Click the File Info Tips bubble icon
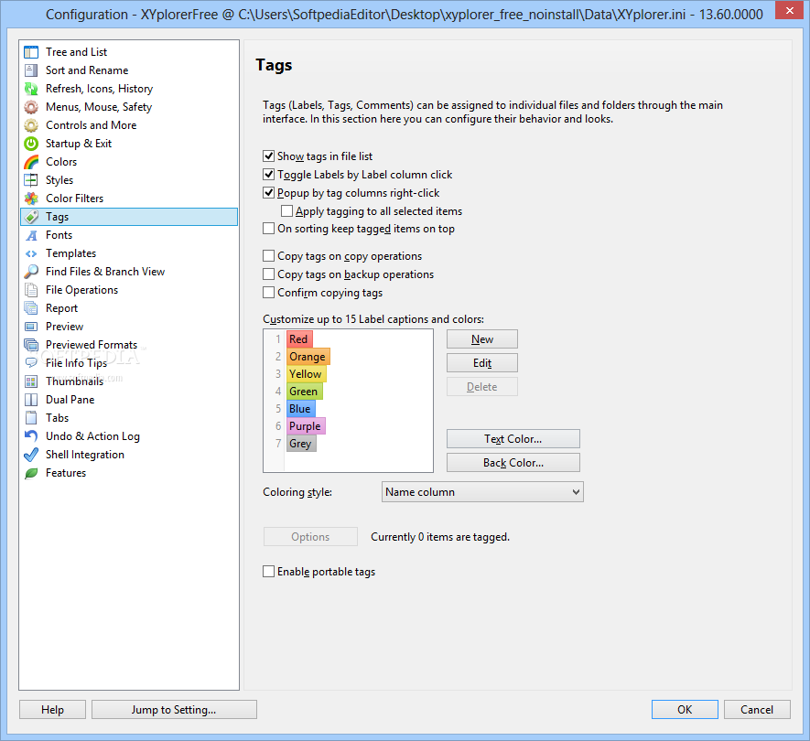This screenshot has width=810, height=741. tap(31, 363)
